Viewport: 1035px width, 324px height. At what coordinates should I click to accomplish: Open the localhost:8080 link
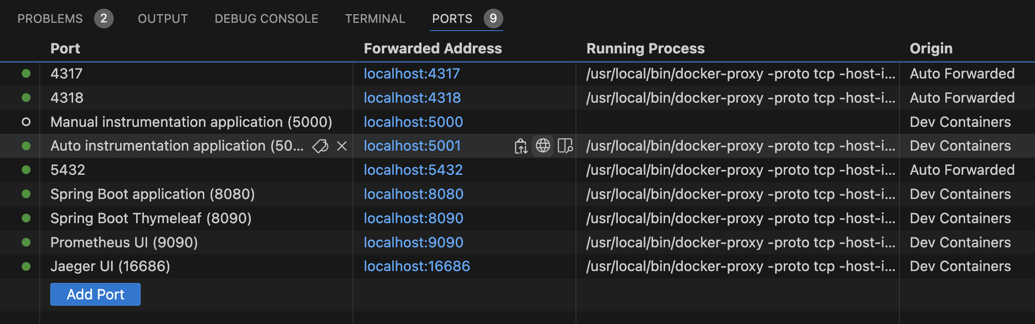coord(413,194)
